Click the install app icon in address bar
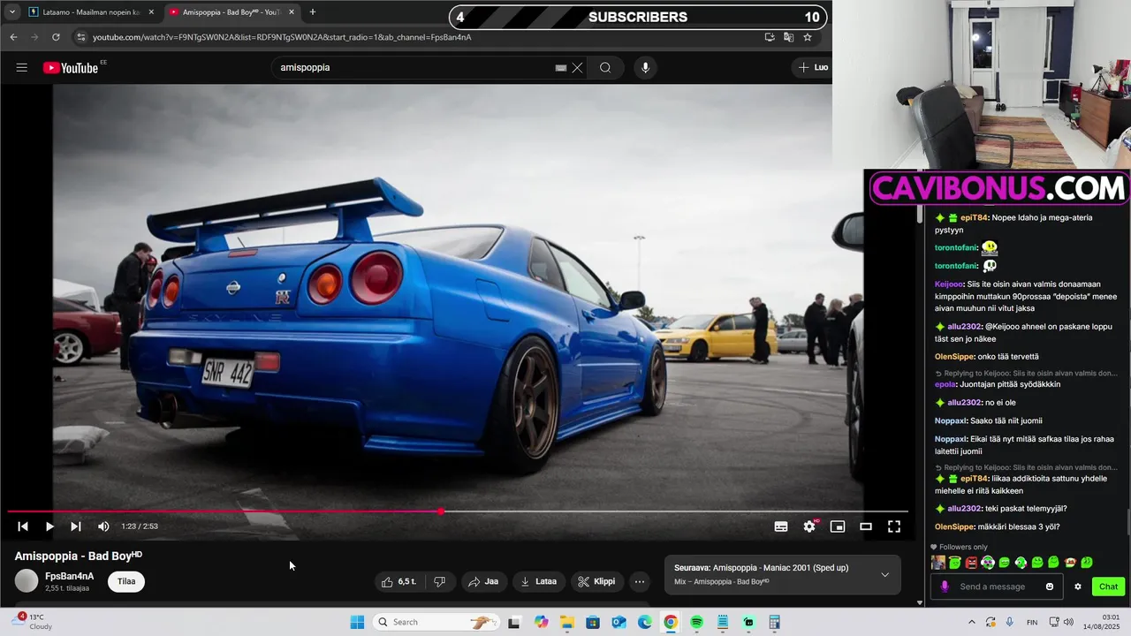The width and height of the screenshot is (1131, 636). point(770,37)
